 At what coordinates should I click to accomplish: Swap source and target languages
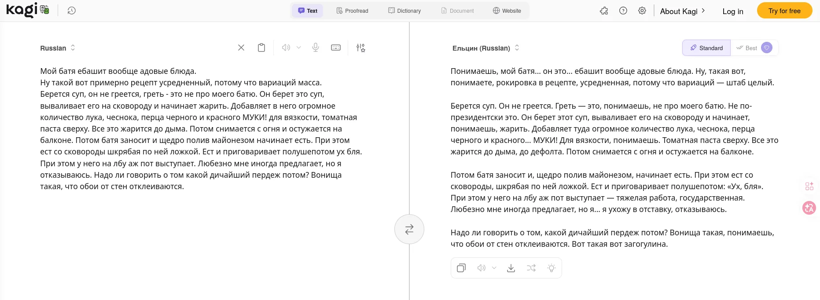(x=409, y=229)
